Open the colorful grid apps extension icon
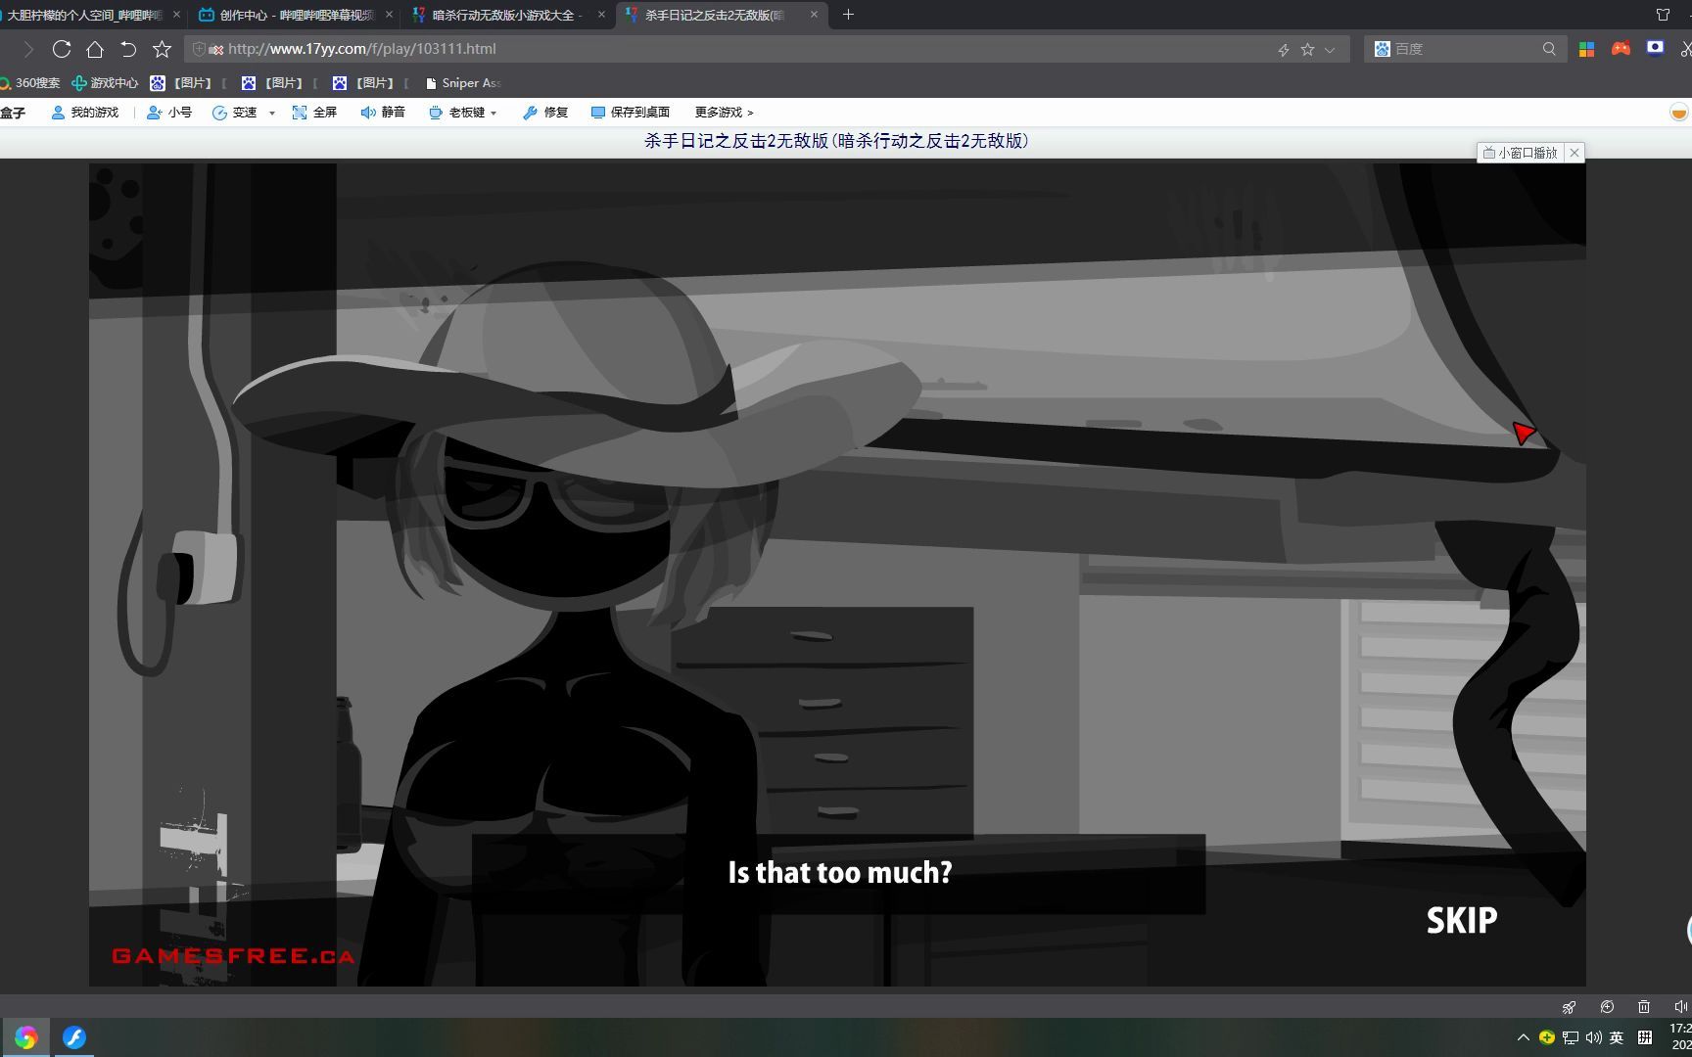Screen dimensions: 1692x1057 click(1587, 49)
